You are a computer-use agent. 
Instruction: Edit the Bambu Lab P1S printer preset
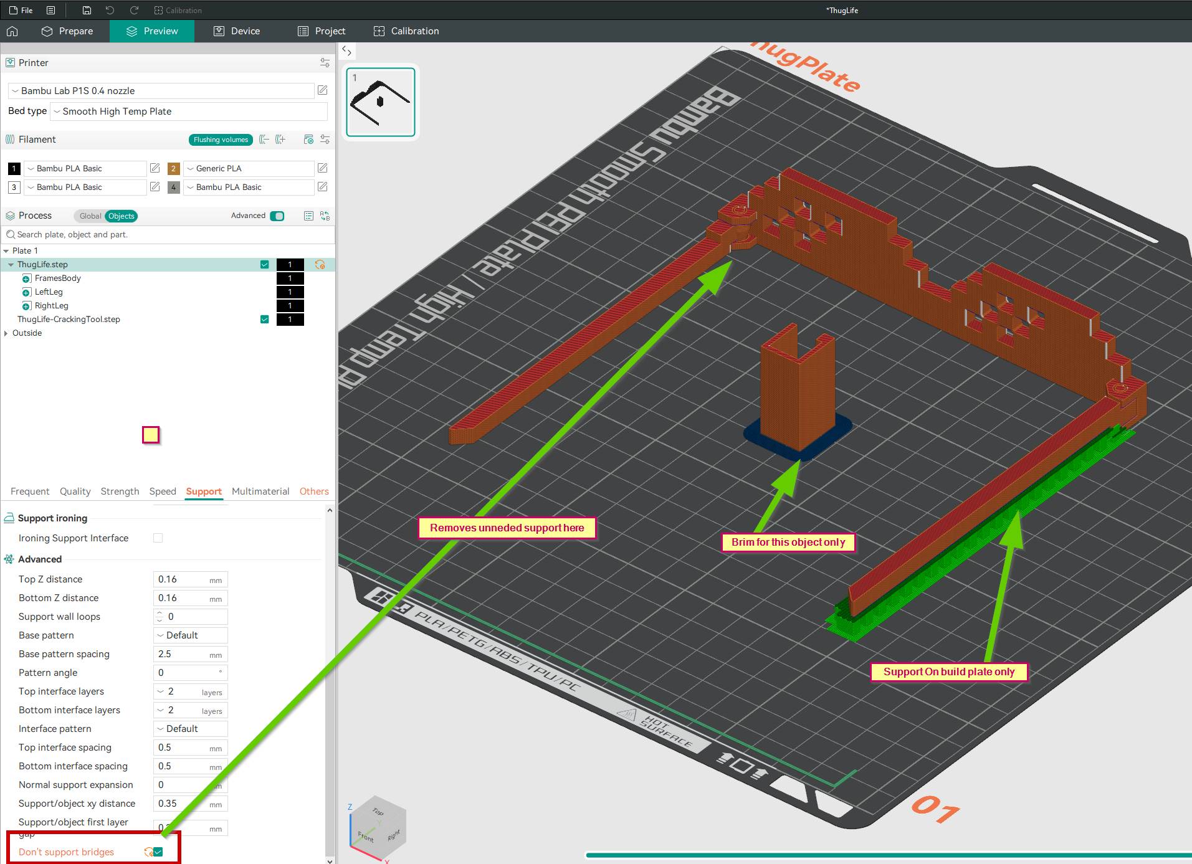click(x=322, y=90)
